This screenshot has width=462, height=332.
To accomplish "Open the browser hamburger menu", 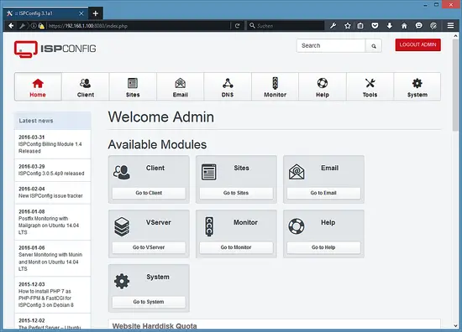I will (450, 26).
